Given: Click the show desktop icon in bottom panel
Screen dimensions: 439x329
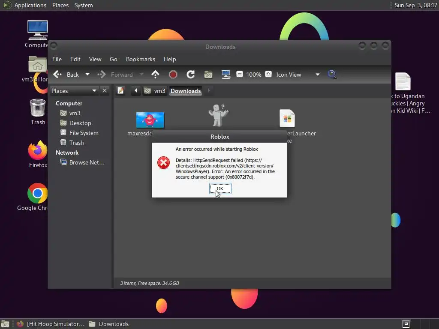Looking at the screenshot, I should coord(5,324).
